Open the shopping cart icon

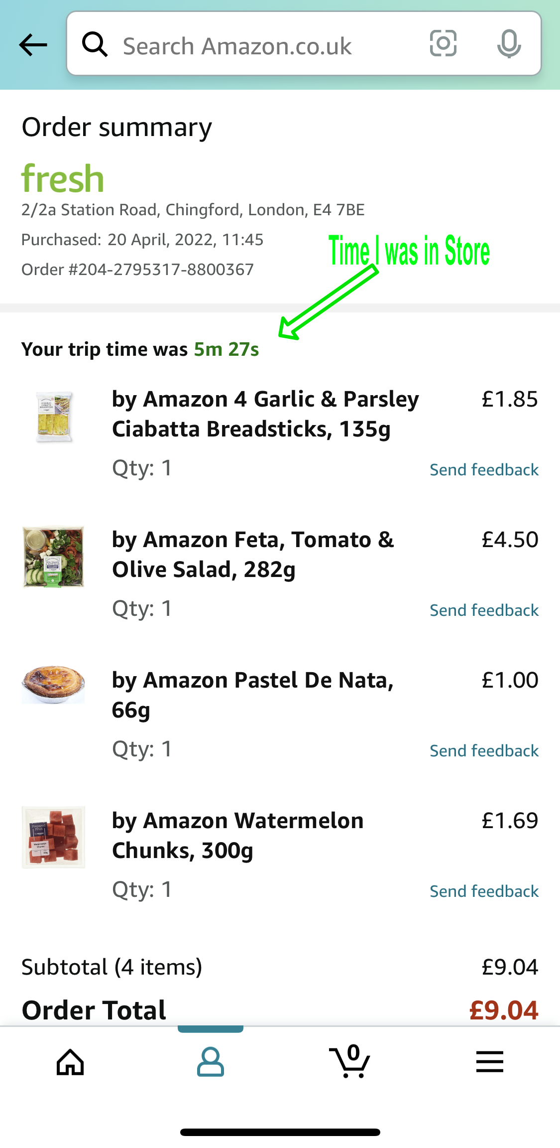click(350, 1062)
